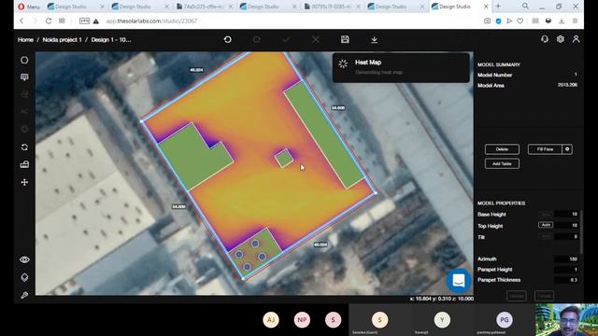Open the browser downloads arrow icon
The width and height of the screenshot is (598, 336).
pos(562,21)
